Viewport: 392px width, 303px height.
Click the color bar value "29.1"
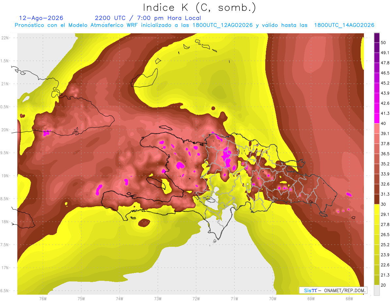pyautogui.click(x=385, y=214)
